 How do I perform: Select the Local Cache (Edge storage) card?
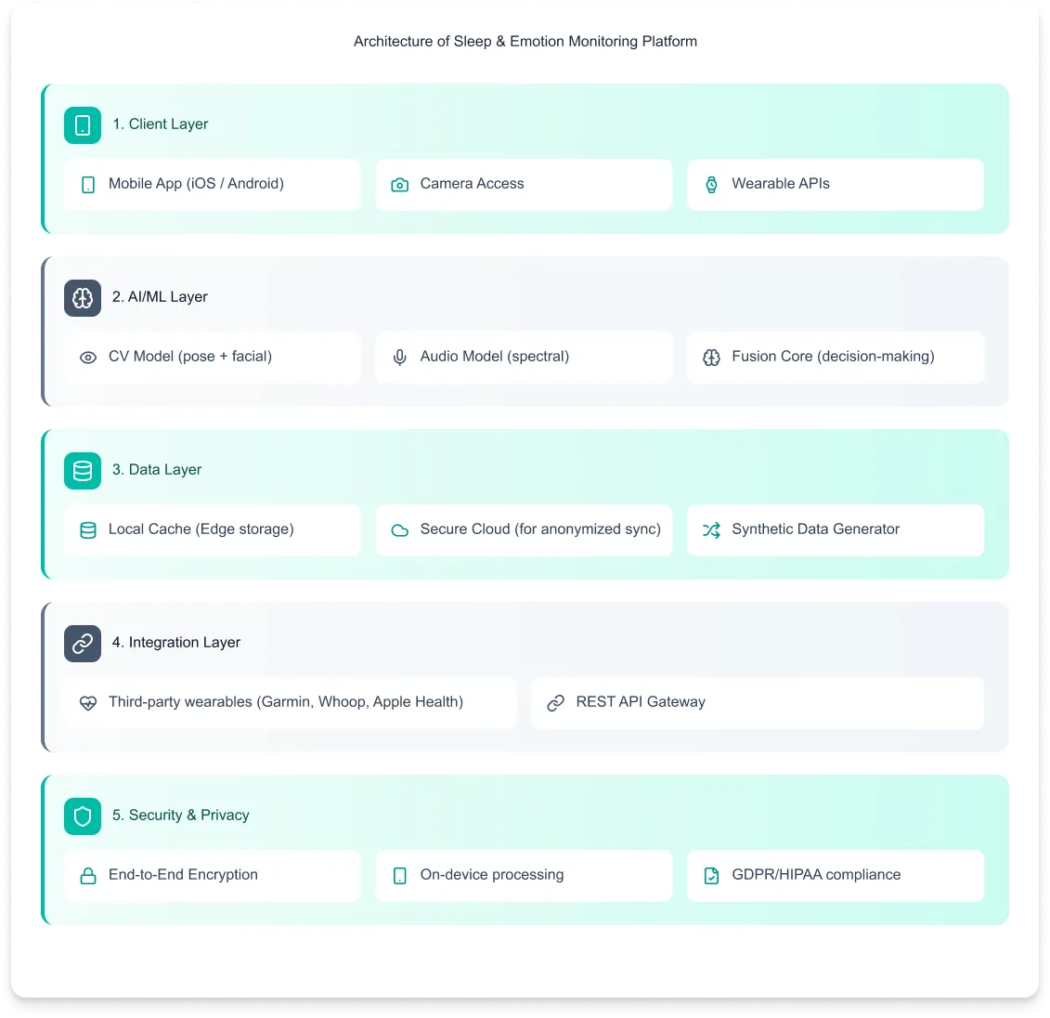pyautogui.click(x=213, y=530)
